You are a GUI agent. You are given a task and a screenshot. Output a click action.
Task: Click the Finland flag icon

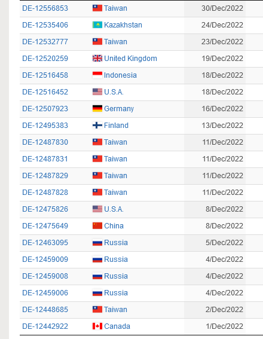click(x=97, y=126)
